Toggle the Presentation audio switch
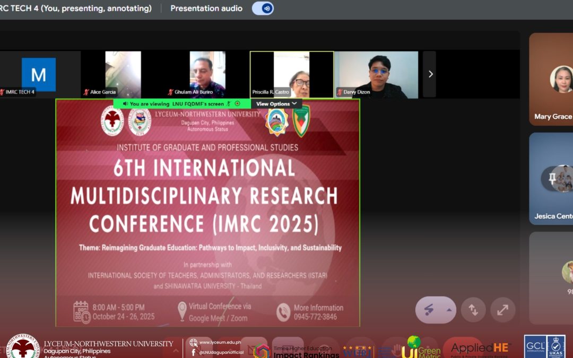This screenshot has height=358, width=573. [263, 8]
